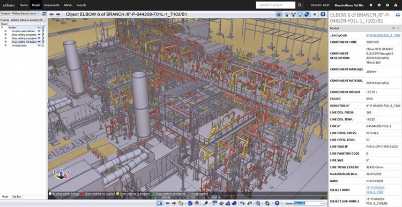Click the refresh icon beside the welding status dropdown

point(44,13)
